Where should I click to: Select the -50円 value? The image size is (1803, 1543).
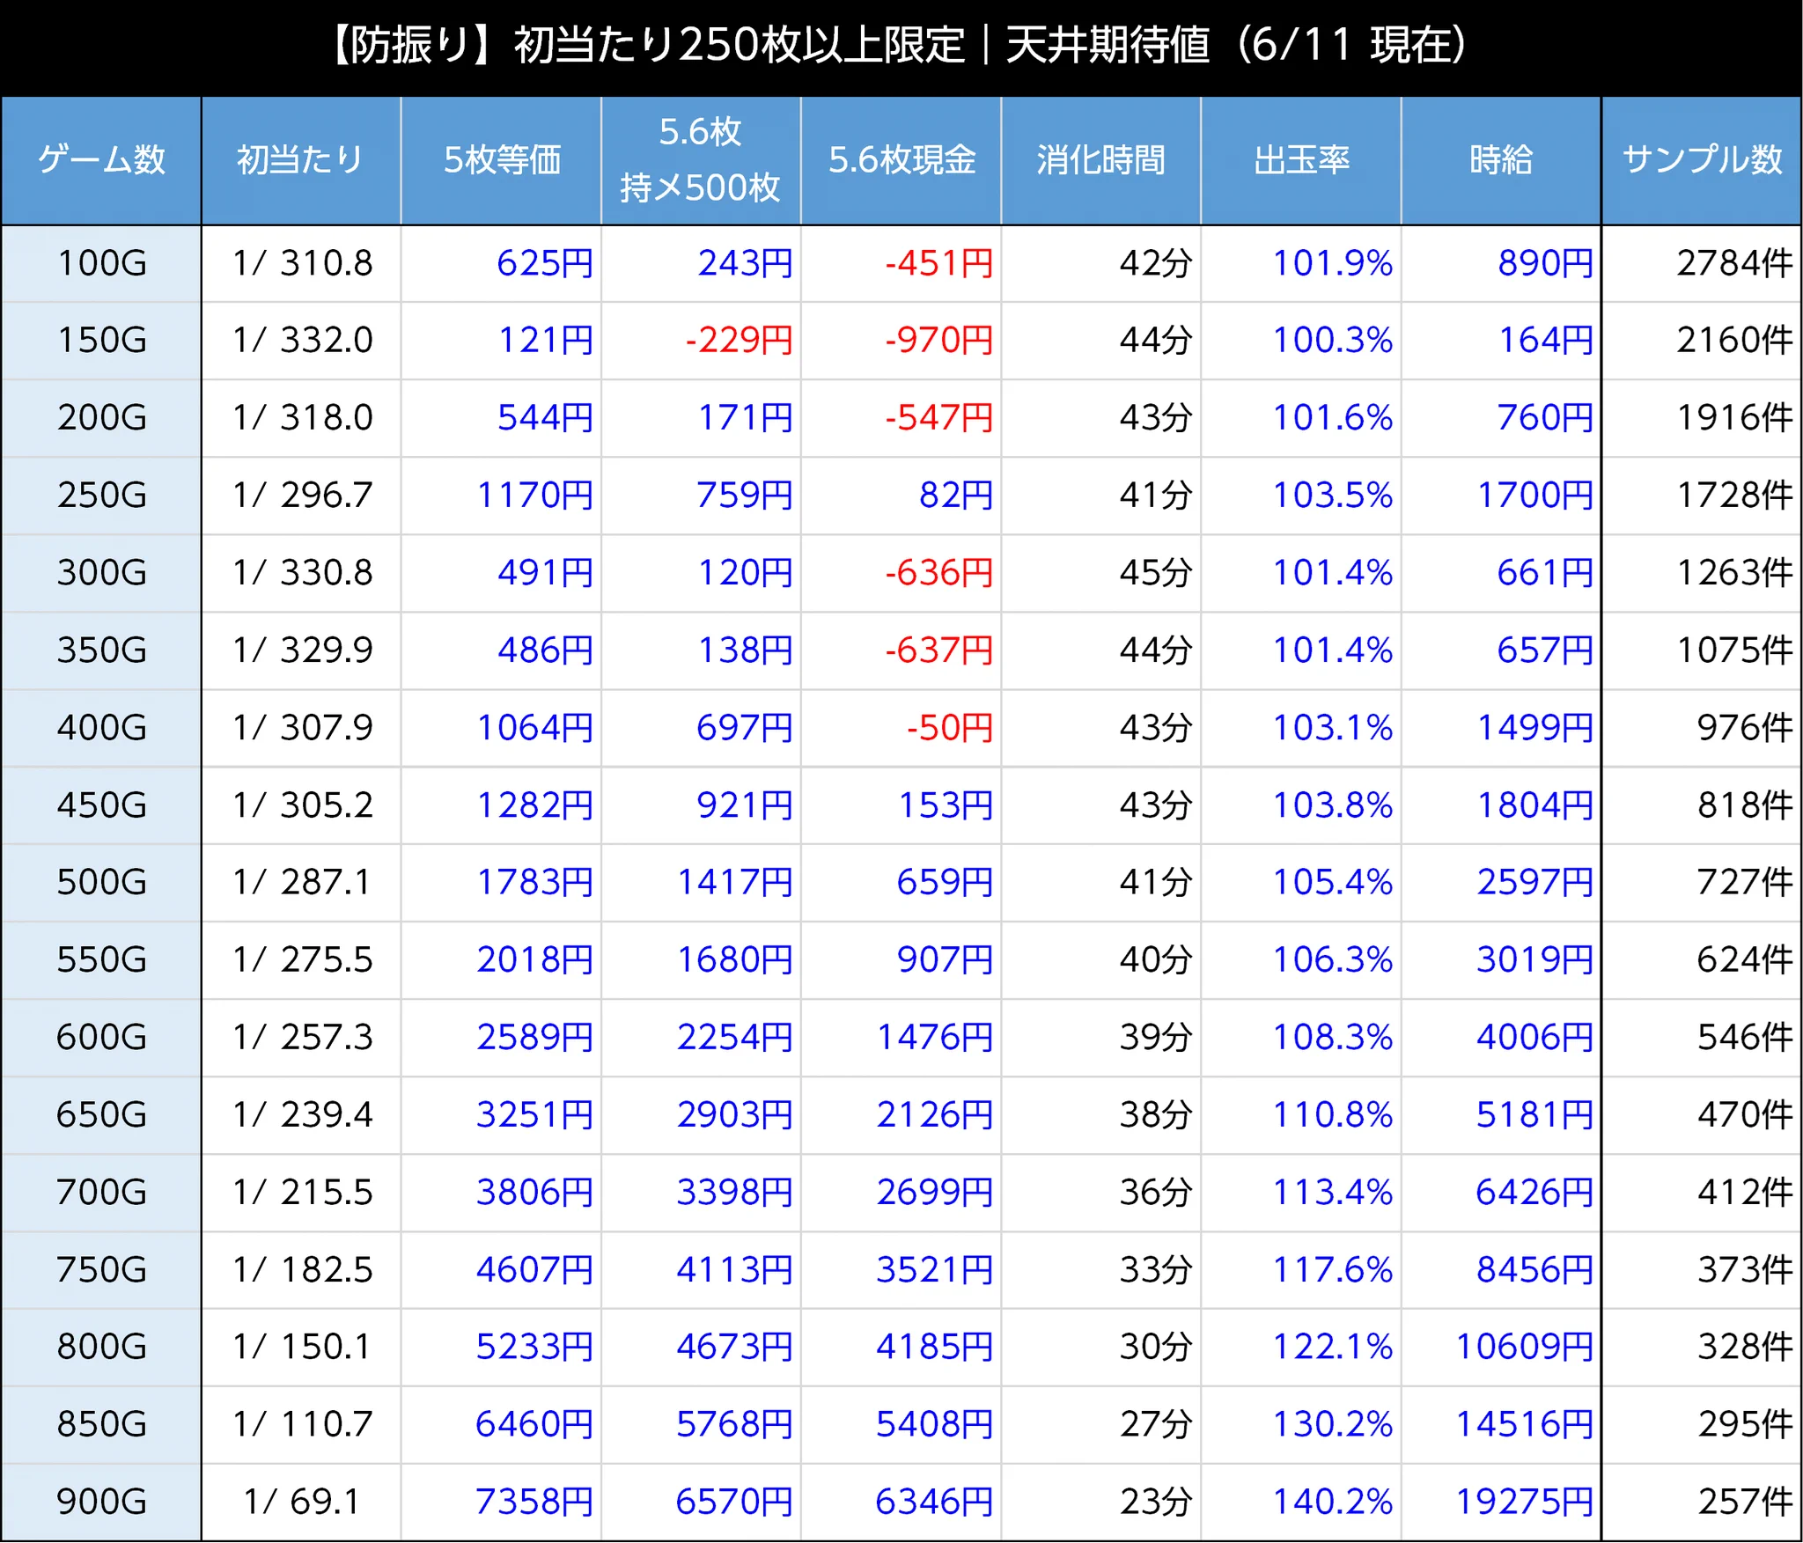950,727
